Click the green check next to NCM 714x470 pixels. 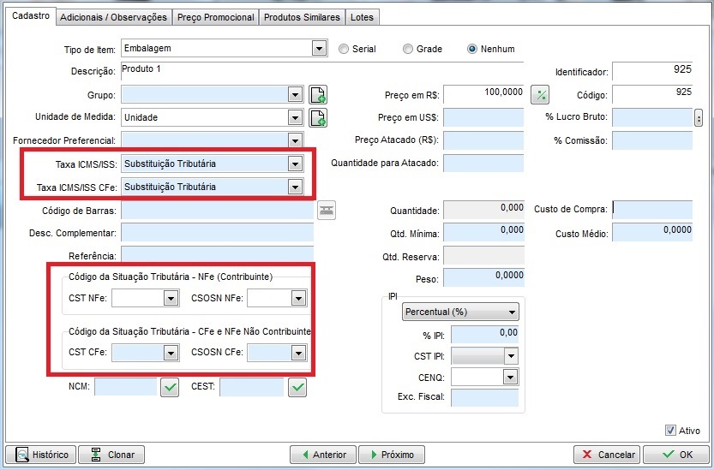(x=171, y=388)
